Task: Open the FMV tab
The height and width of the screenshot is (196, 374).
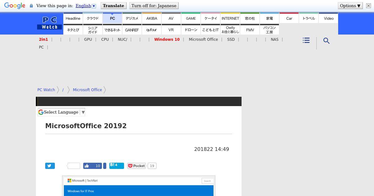Action: click(250, 30)
